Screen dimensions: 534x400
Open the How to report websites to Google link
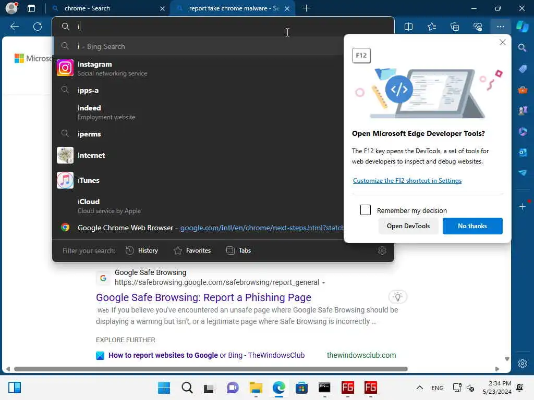tap(207, 355)
